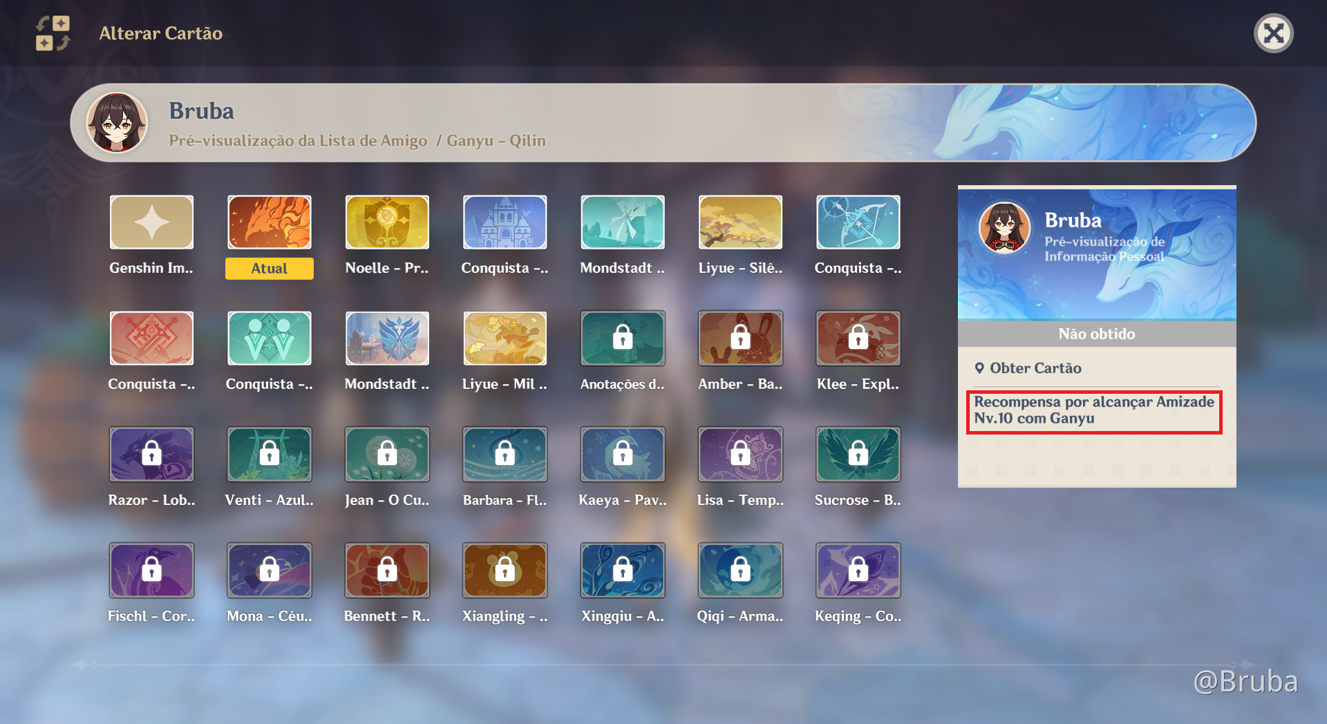Select the currently equipped flame namecard
The height and width of the screenshot is (724, 1327).
(270, 222)
